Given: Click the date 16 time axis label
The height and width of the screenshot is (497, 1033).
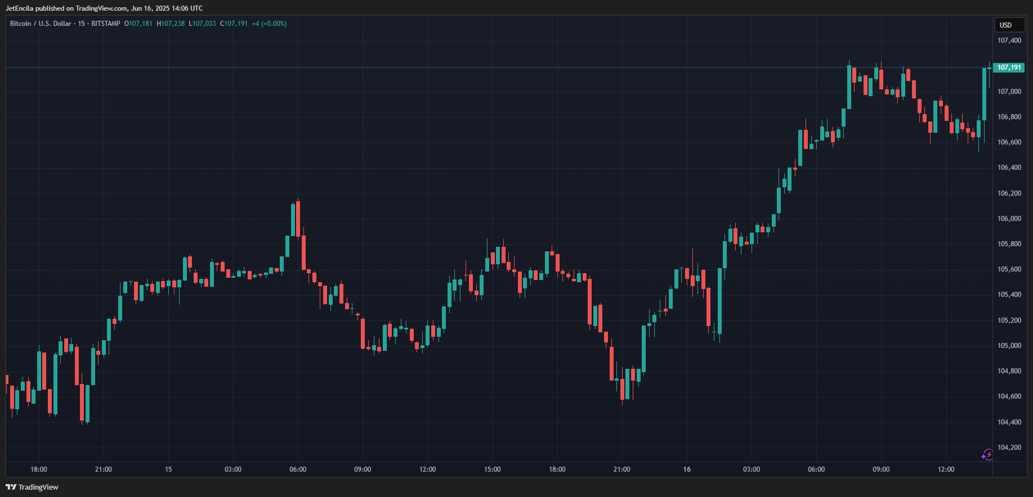Looking at the screenshot, I should coord(687,469).
